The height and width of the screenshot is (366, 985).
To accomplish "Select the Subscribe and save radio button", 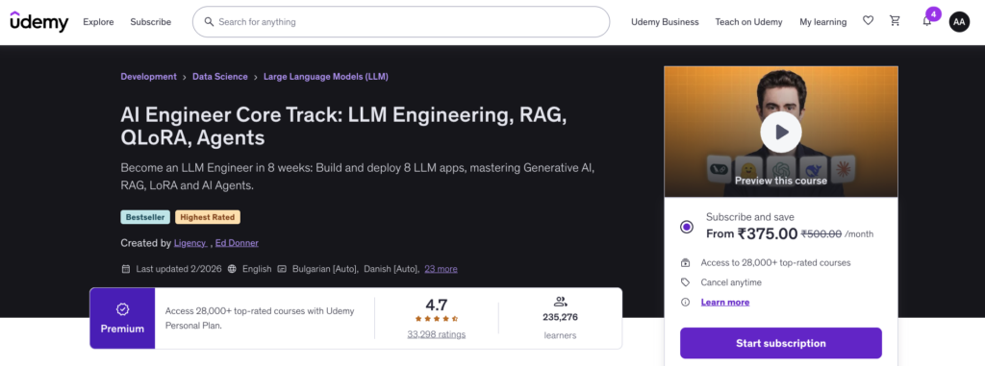I will [687, 227].
